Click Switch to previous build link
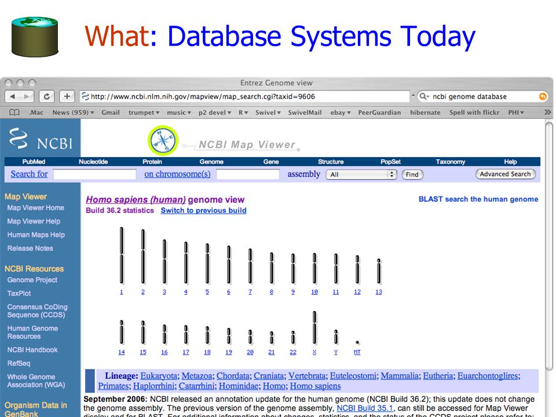This screenshot has height=417, width=556. tap(203, 210)
